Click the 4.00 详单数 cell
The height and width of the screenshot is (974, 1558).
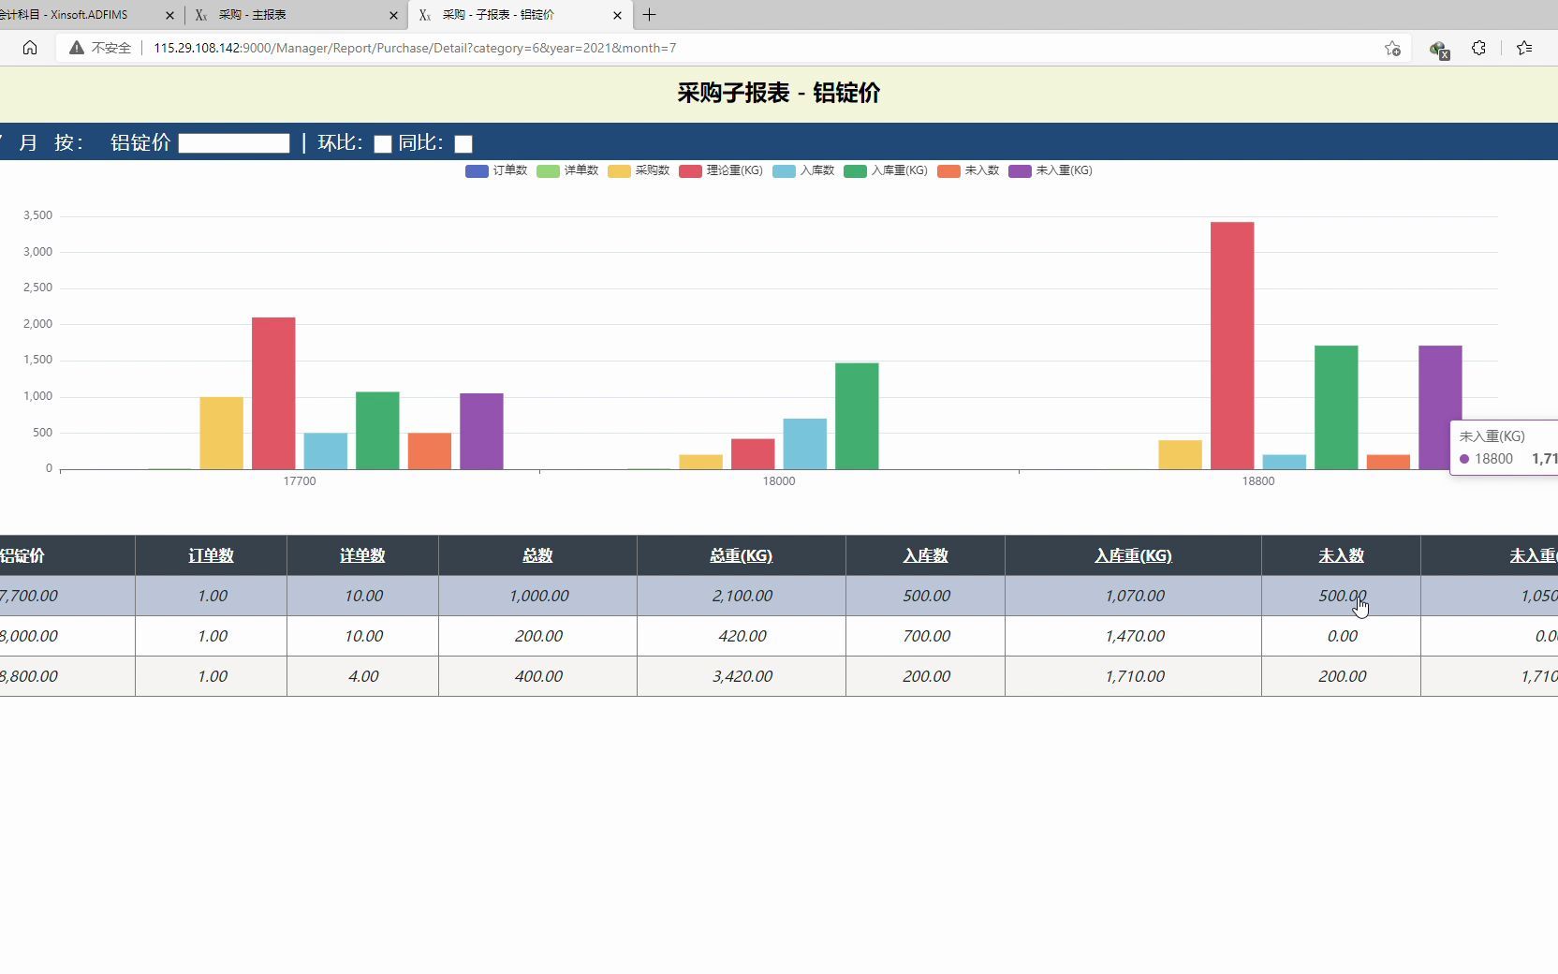pos(363,676)
